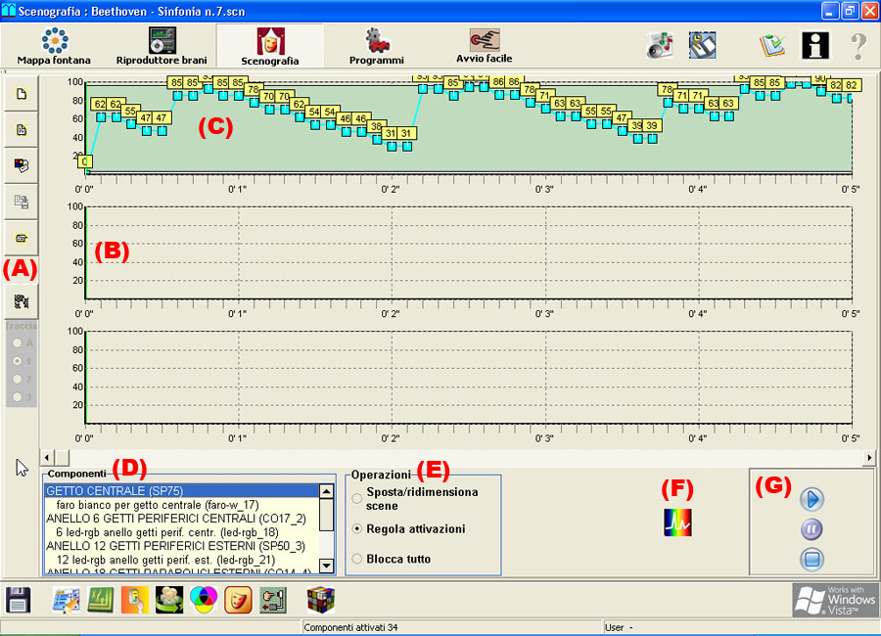Pause playback with the pause button

pos(811,529)
